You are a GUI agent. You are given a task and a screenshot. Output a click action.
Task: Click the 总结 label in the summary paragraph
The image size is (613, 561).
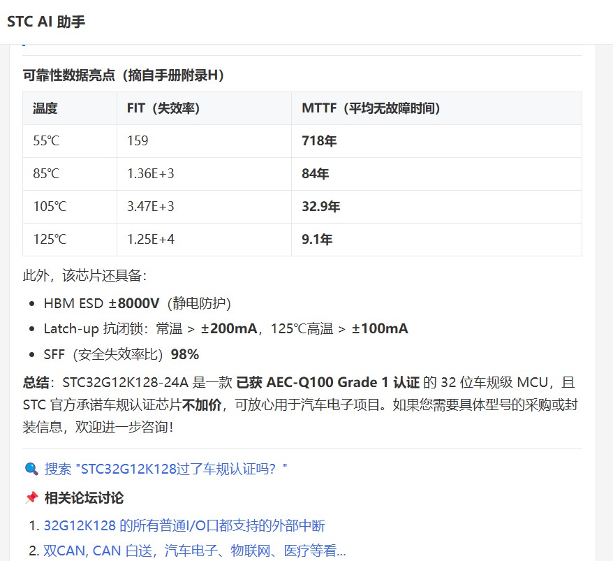click(x=36, y=383)
